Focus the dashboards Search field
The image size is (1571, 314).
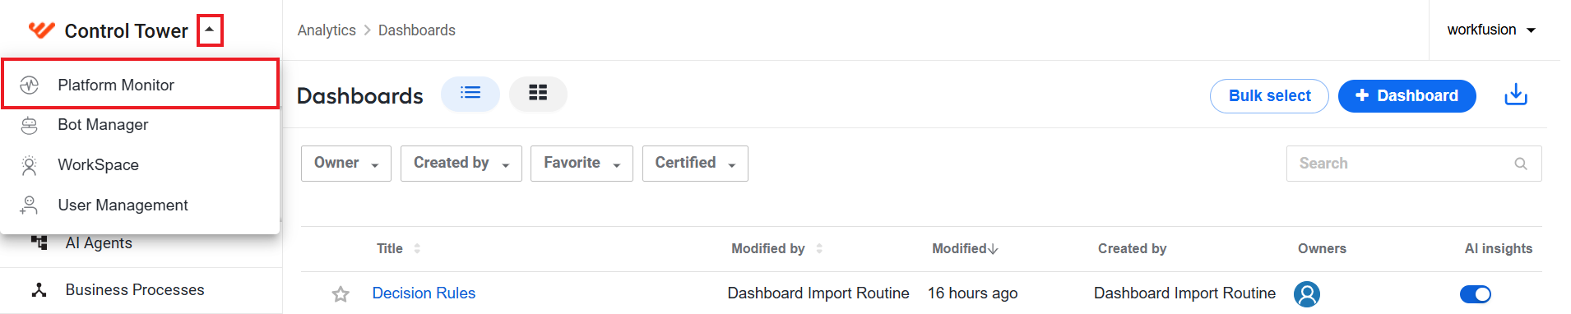pos(1414,164)
